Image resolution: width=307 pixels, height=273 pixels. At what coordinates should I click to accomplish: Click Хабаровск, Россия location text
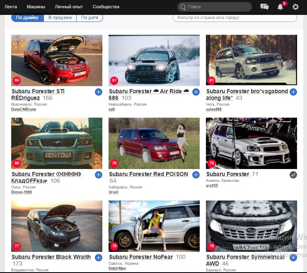tap(125, 187)
